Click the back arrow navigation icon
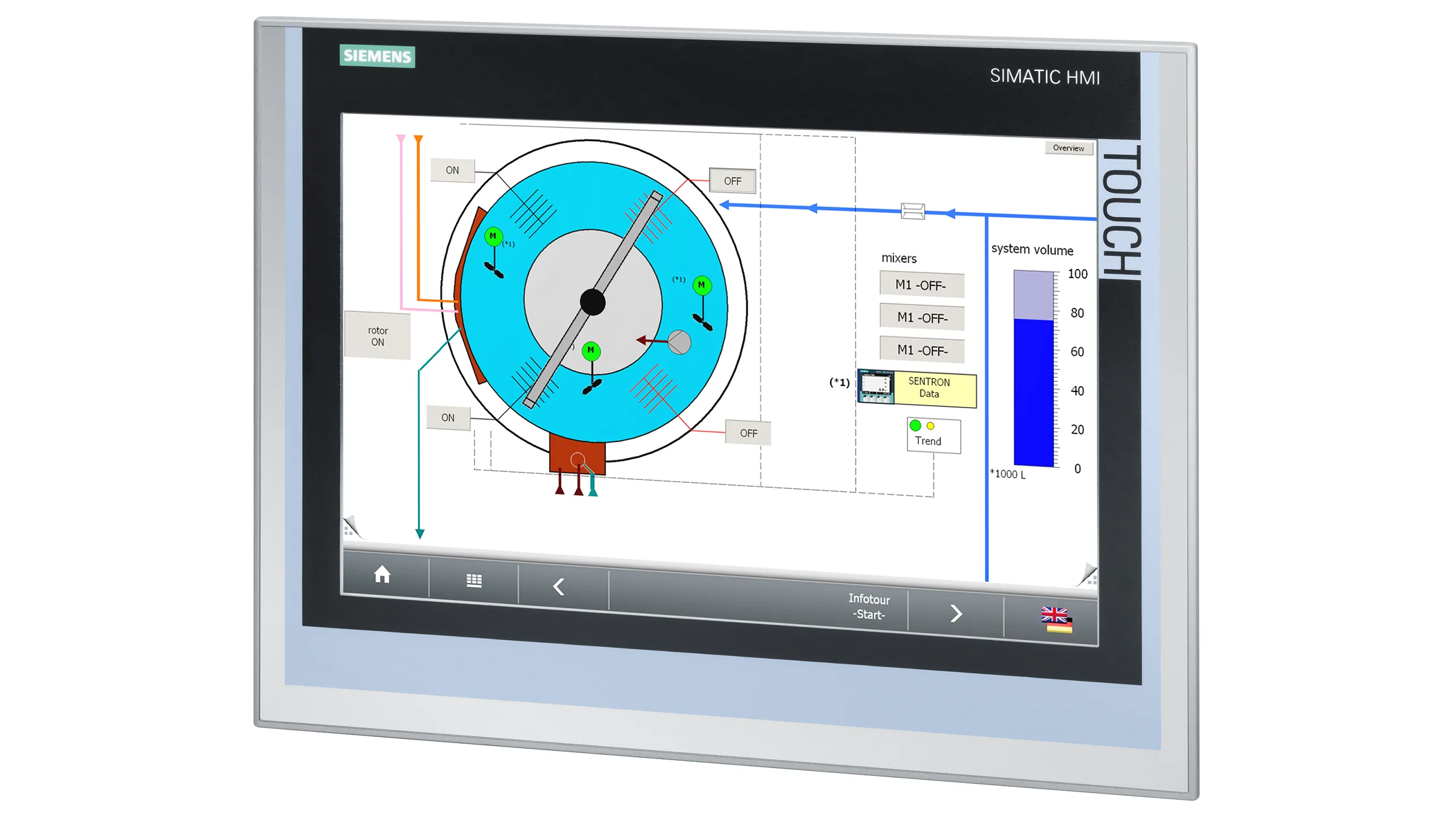This screenshot has width=1453, height=817. (561, 586)
